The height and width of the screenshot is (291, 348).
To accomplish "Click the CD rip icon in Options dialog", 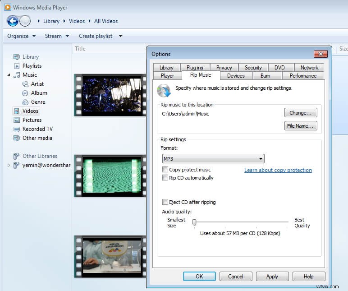I will pyautogui.click(x=164, y=90).
